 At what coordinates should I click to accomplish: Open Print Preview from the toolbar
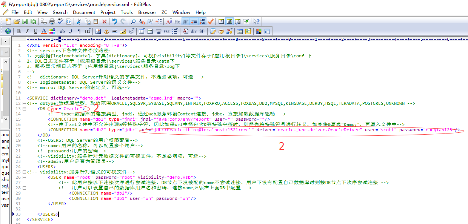[x=44, y=21]
